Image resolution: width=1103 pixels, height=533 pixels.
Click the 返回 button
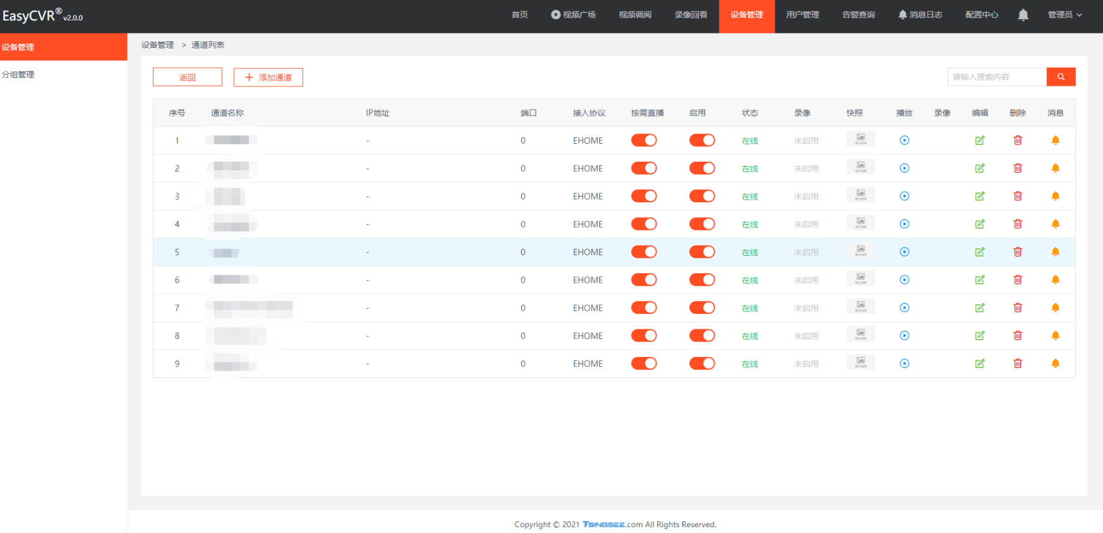[x=187, y=77]
